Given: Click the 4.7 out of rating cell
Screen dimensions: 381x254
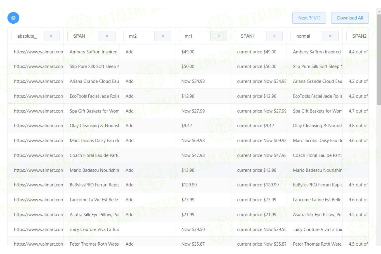Looking at the screenshot, I should tap(356, 111).
